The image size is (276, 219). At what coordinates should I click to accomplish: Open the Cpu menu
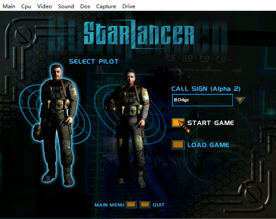(26, 6)
